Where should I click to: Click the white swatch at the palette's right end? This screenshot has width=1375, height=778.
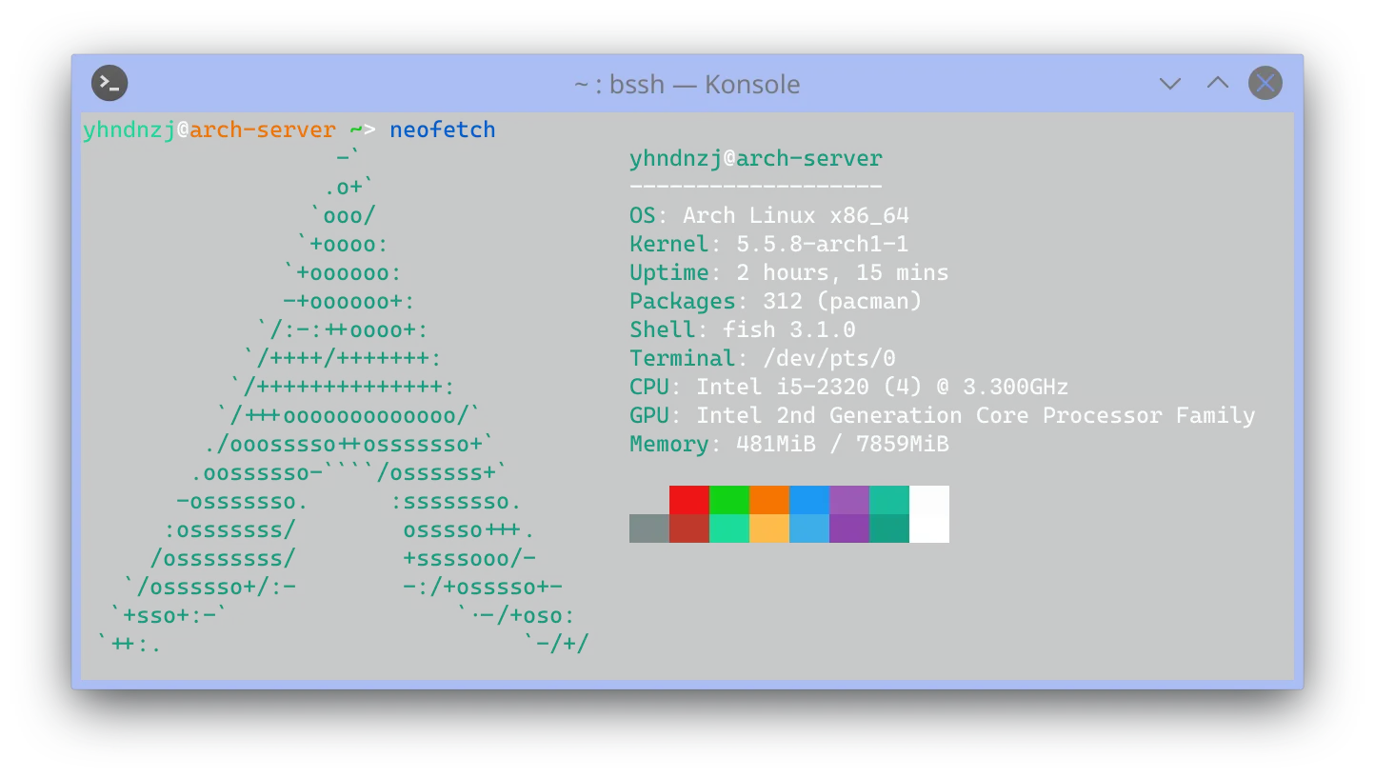click(x=929, y=514)
